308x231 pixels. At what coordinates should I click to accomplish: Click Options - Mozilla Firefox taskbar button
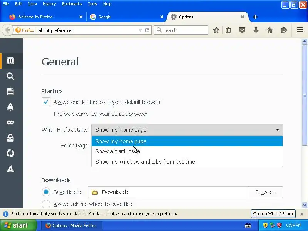pyautogui.click(x=72, y=226)
